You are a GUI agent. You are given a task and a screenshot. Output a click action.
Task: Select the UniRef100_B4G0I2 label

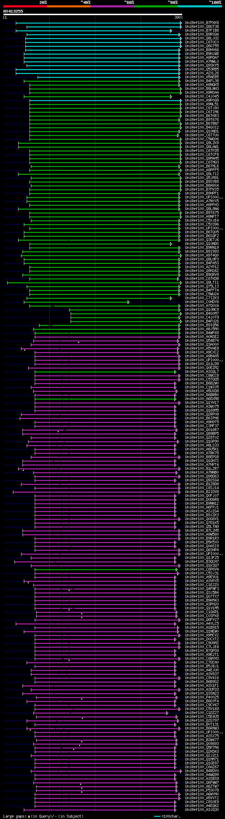point(202,128)
